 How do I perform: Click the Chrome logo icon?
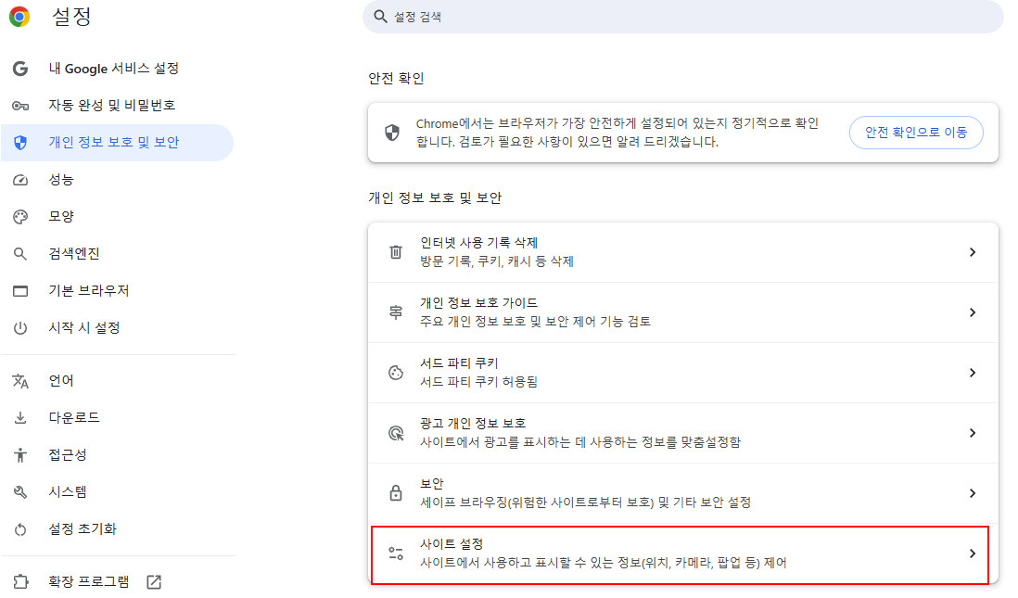[19, 17]
